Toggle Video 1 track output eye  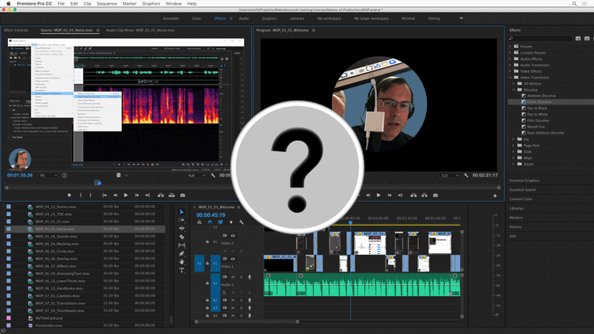[233, 259]
